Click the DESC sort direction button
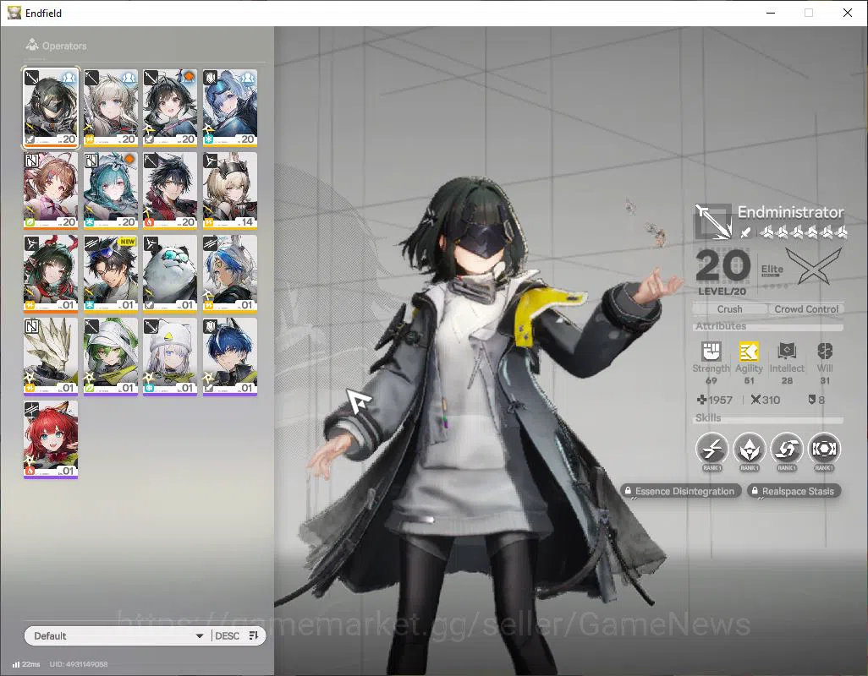The image size is (868, 676). click(227, 635)
